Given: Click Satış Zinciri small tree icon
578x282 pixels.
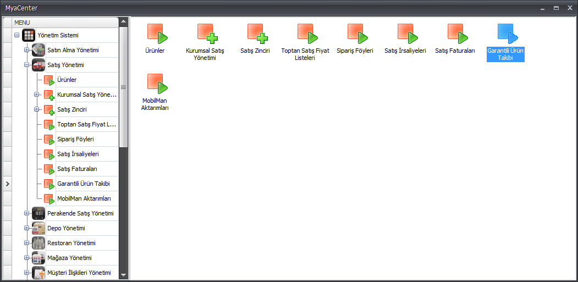Looking at the screenshot, I should coord(49,110).
